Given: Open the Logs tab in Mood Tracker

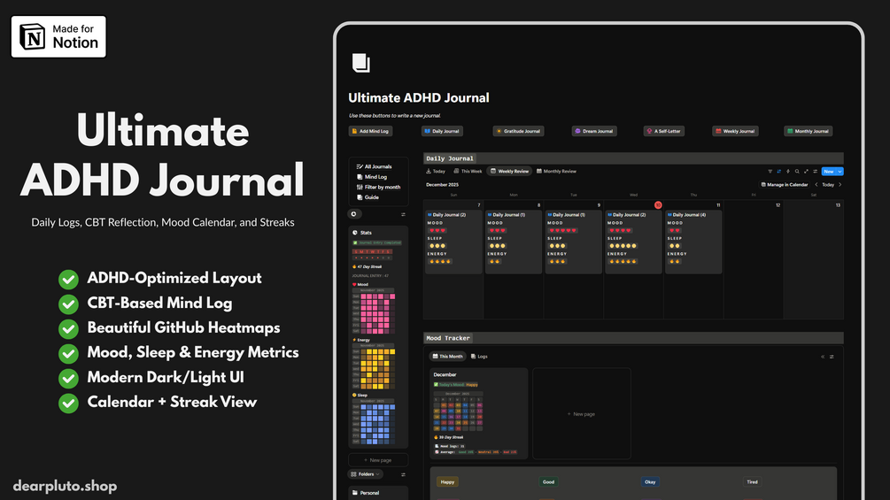Looking at the screenshot, I should click(x=479, y=357).
